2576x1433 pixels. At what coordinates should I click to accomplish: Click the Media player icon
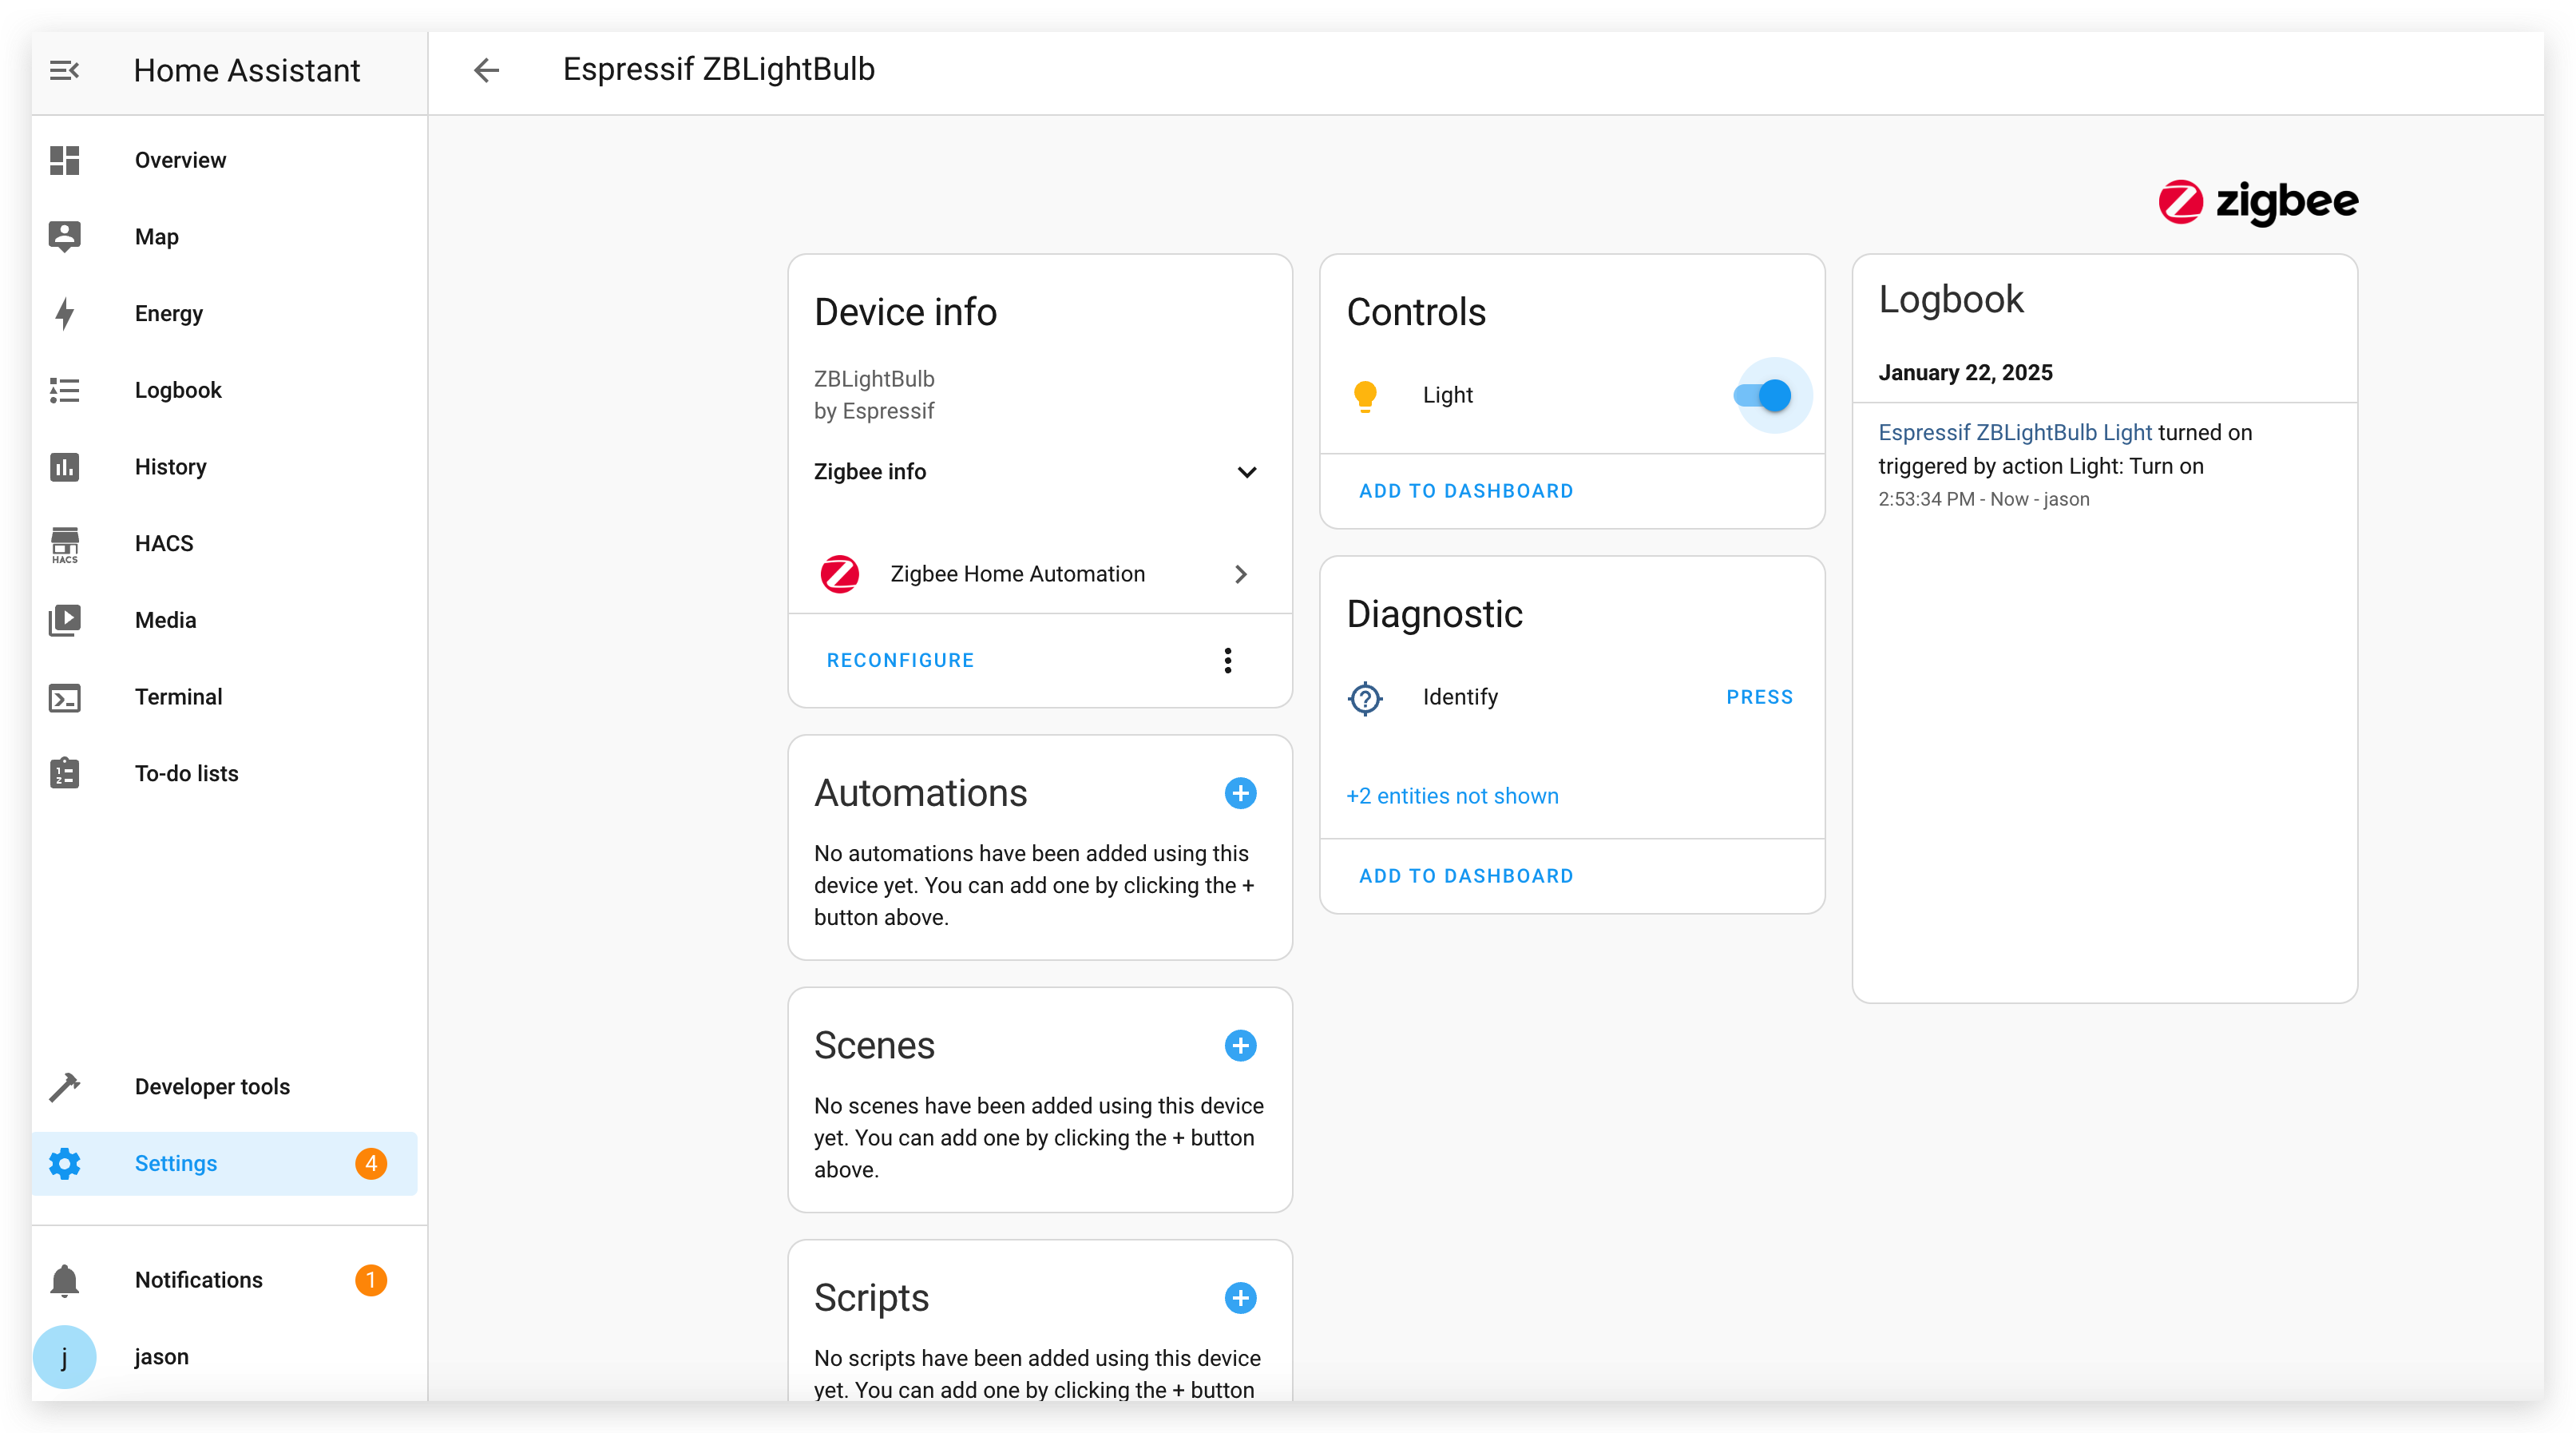(x=65, y=620)
